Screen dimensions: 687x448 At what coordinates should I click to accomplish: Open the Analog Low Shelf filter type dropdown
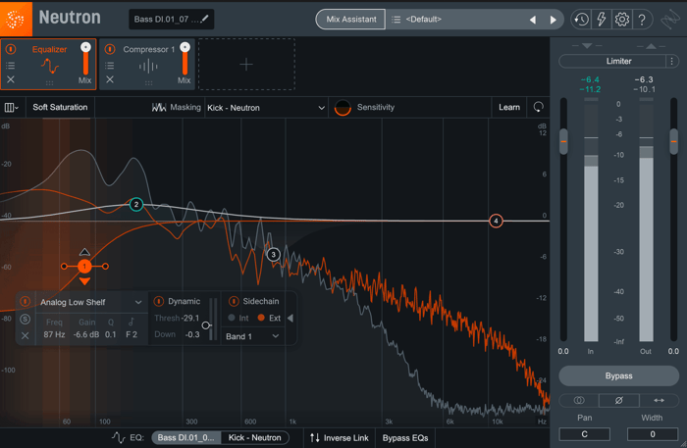[x=90, y=302]
